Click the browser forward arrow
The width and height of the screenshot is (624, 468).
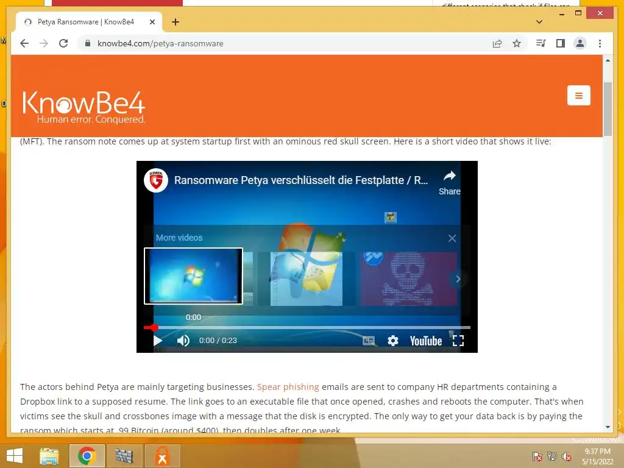(x=44, y=43)
